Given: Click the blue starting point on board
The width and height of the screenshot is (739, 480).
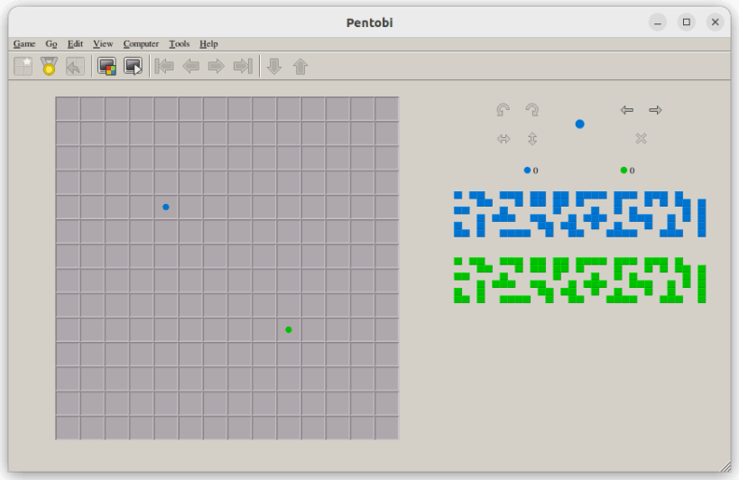Looking at the screenshot, I should click(166, 207).
